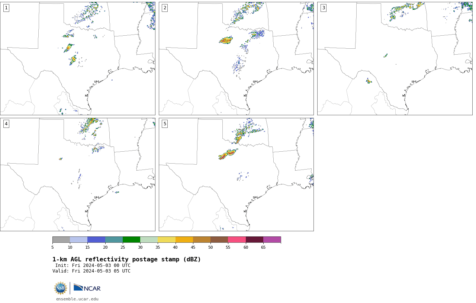The width and height of the screenshot is (476, 303).
Task: Open ensemble member 1 reflectivity map
Action: (77, 58)
